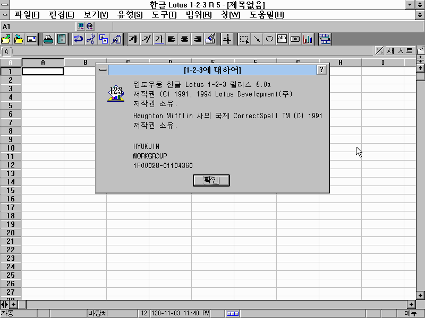Select the OK macro button tool
Viewport: 425px width, 318px height.
point(295,39)
